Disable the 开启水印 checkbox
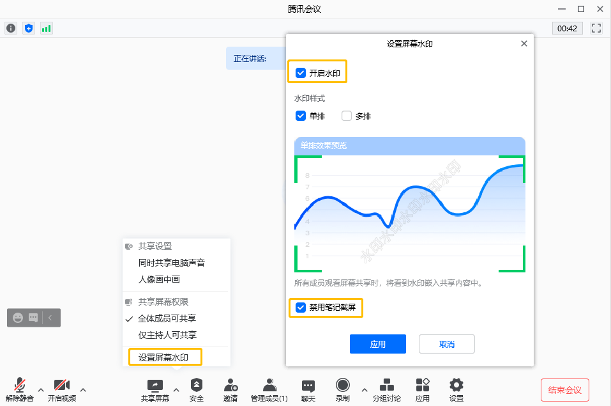Viewport: 611px width, 406px height. (301, 72)
